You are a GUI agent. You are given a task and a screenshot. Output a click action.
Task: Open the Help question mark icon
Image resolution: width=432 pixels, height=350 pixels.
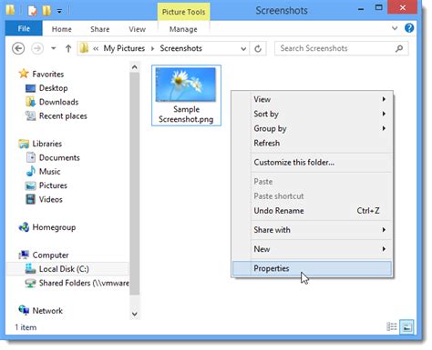[x=409, y=28]
